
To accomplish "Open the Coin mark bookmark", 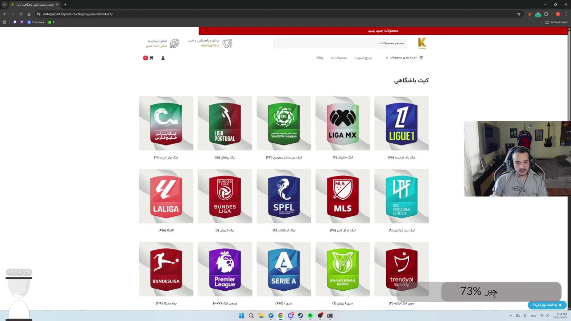I will click(x=36, y=22).
